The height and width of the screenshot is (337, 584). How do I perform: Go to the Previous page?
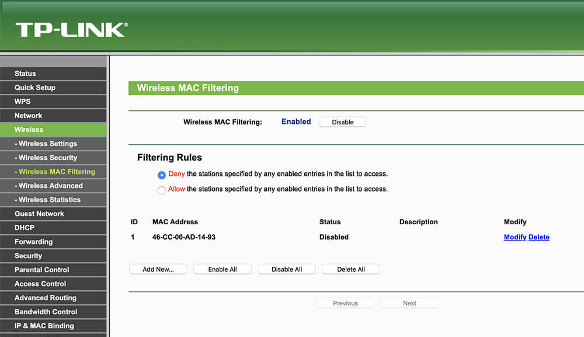click(x=345, y=303)
